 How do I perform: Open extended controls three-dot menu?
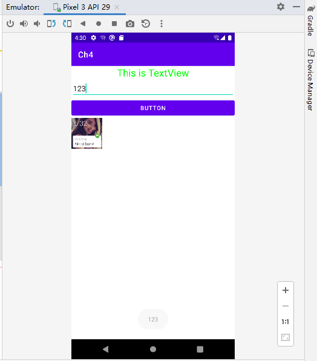[162, 24]
